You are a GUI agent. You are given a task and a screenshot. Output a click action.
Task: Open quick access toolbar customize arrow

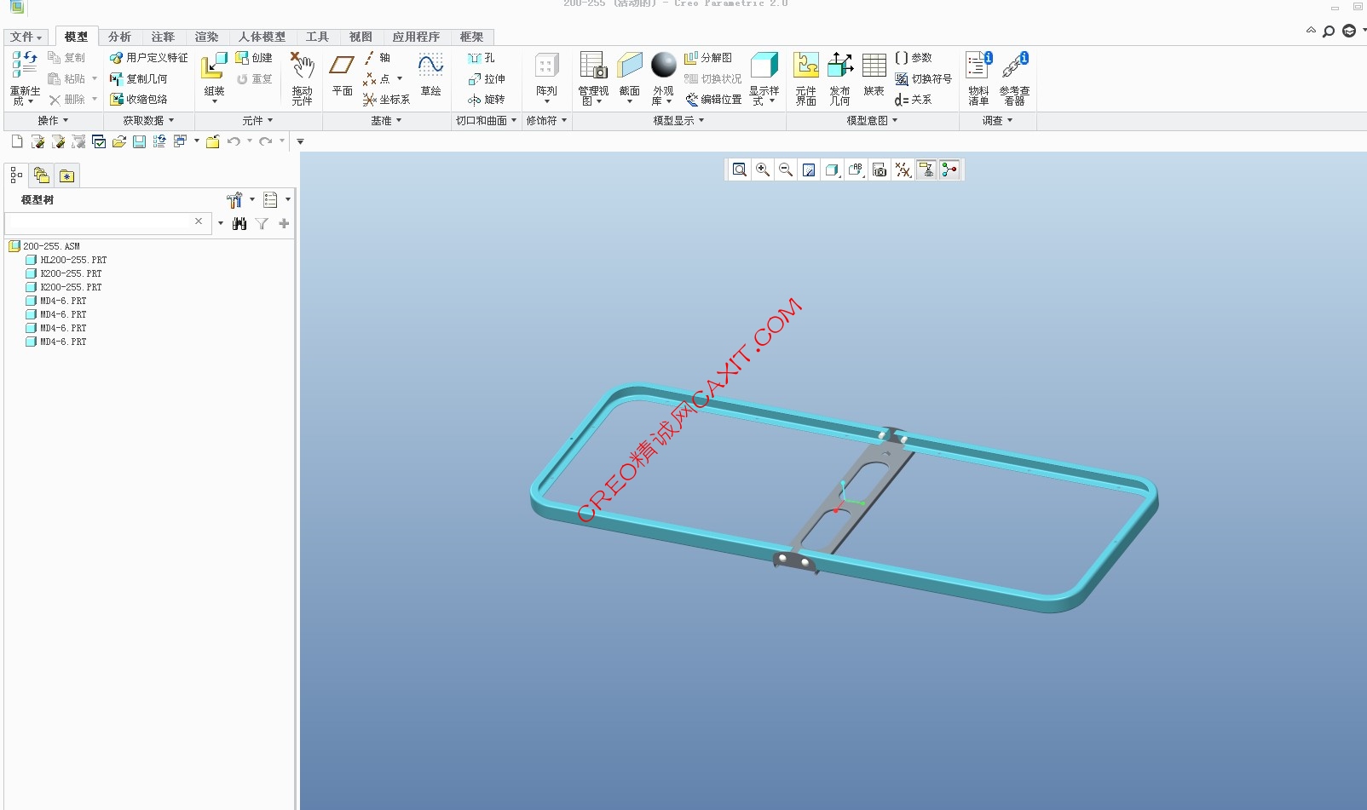[300, 141]
